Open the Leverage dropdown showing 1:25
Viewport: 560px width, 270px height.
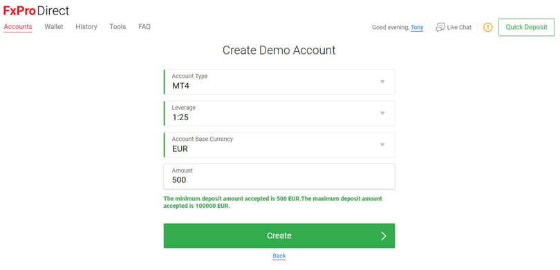tap(279, 113)
